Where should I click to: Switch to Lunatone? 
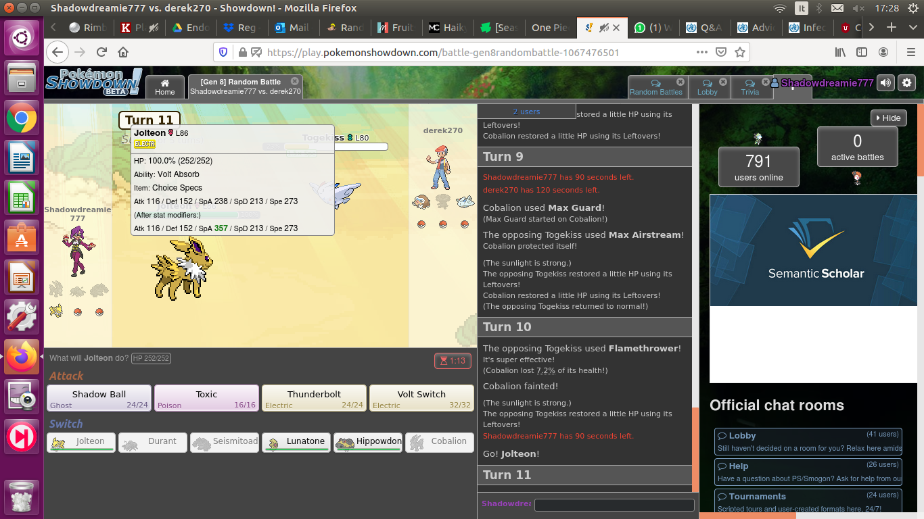(296, 443)
